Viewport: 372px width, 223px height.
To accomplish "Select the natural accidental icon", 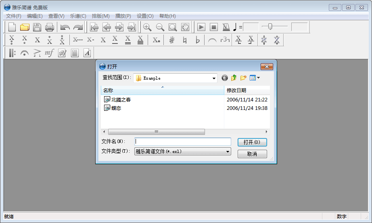I will (184, 40).
